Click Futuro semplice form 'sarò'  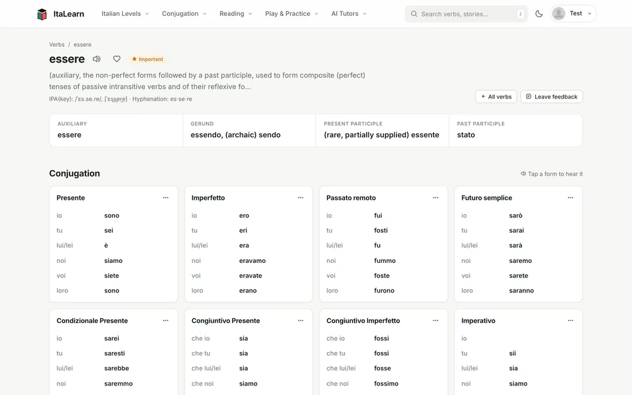tap(516, 216)
